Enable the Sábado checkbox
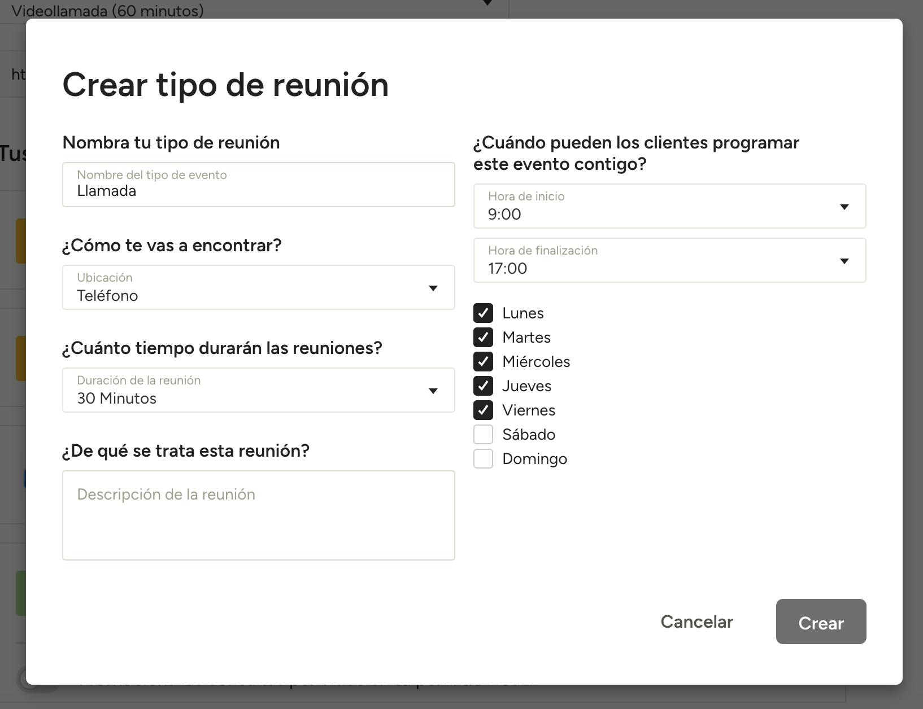This screenshot has height=709, width=923. pos(483,435)
